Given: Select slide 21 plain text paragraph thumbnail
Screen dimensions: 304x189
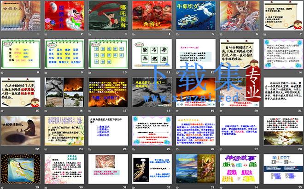Looking at the screenshot, I should point(283,92).
